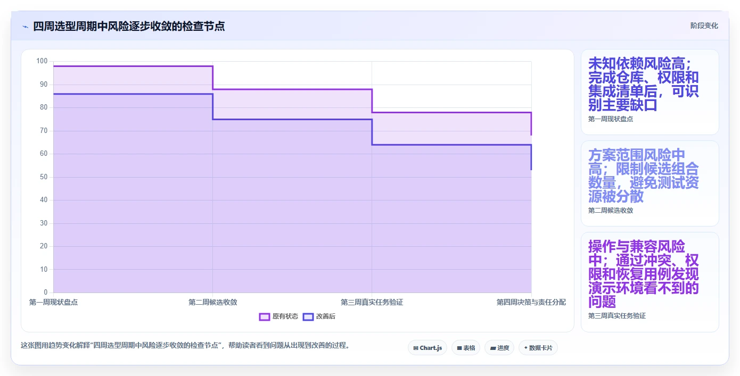Image resolution: width=740 pixels, height=376 pixels.
Task: Click the 第四周决策与责任分配 x-axis label
Action: pos(531,302)
